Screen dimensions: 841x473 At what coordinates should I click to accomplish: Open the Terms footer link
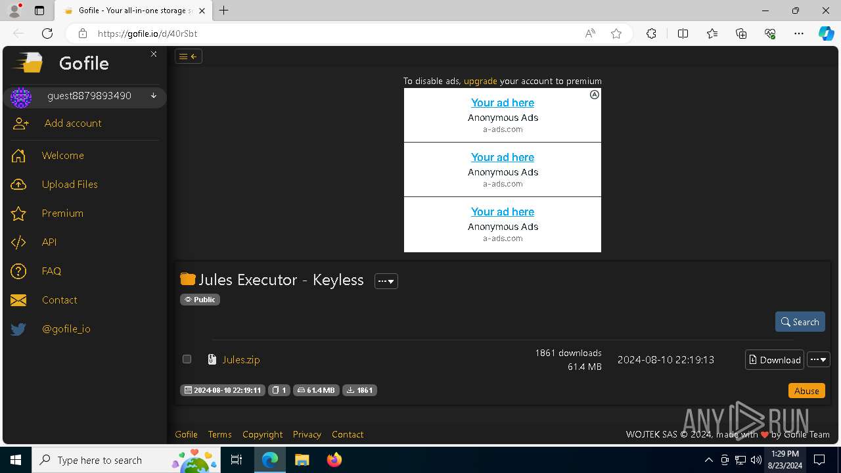point(219,435)
